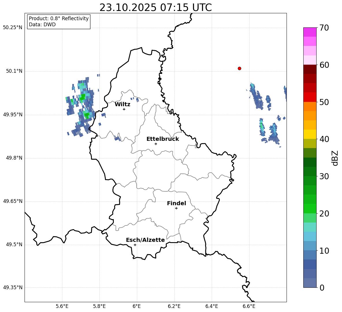
Task: Click the 0 tick label on colorbar
Action: coord(322,287)
